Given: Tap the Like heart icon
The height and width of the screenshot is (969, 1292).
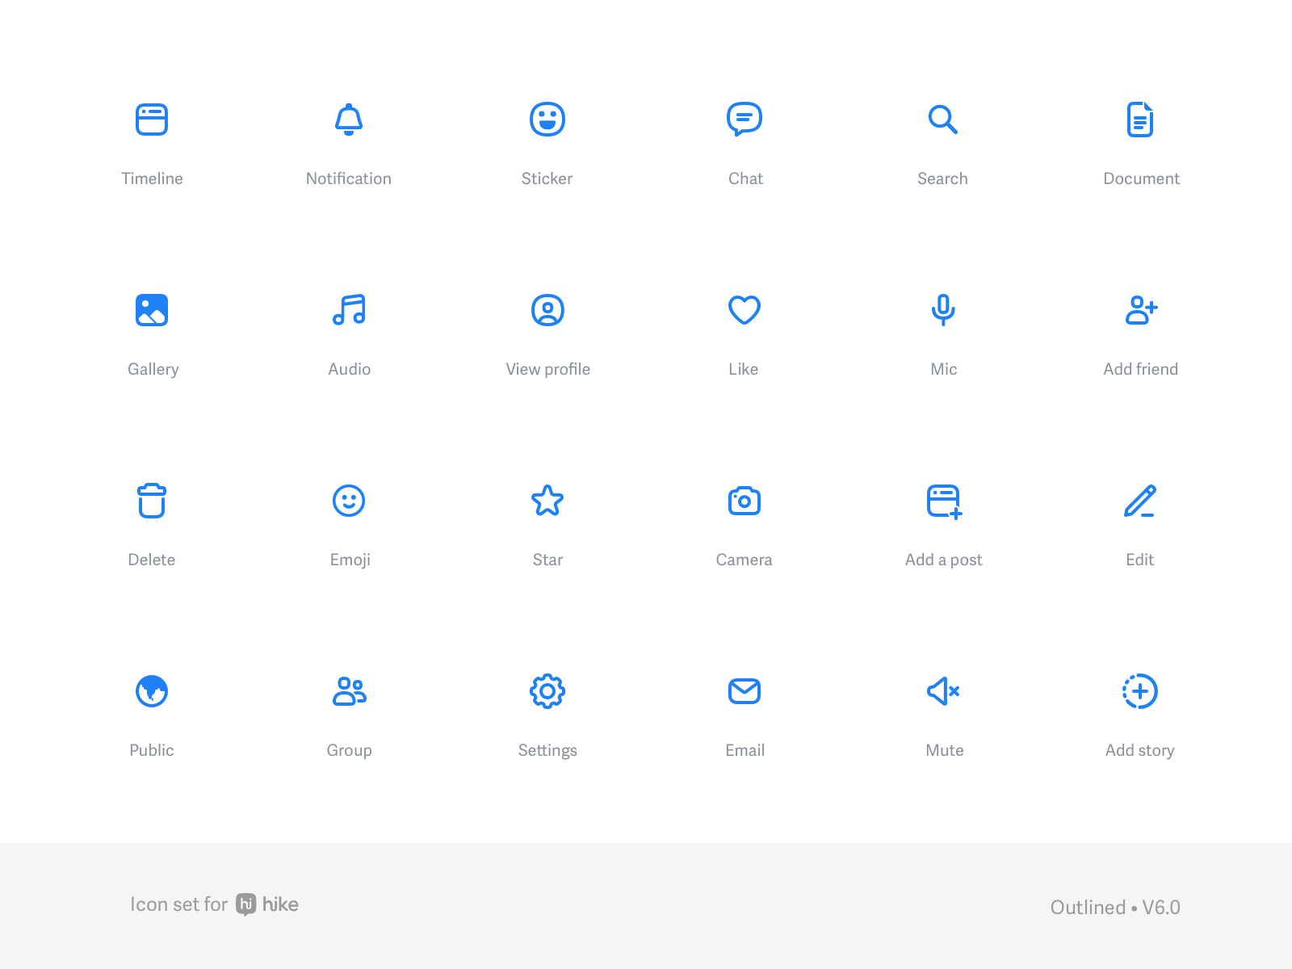Looking at the screenshot, I should 745,310.
